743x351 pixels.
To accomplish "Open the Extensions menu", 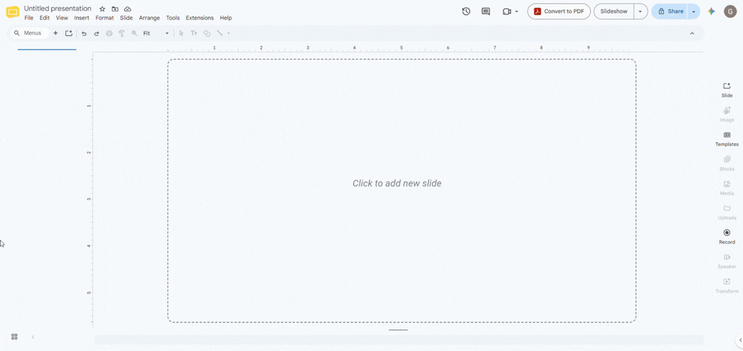I will pos(200,18).
